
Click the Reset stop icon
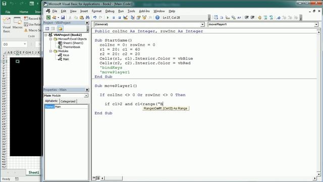(x=119, y=18)
